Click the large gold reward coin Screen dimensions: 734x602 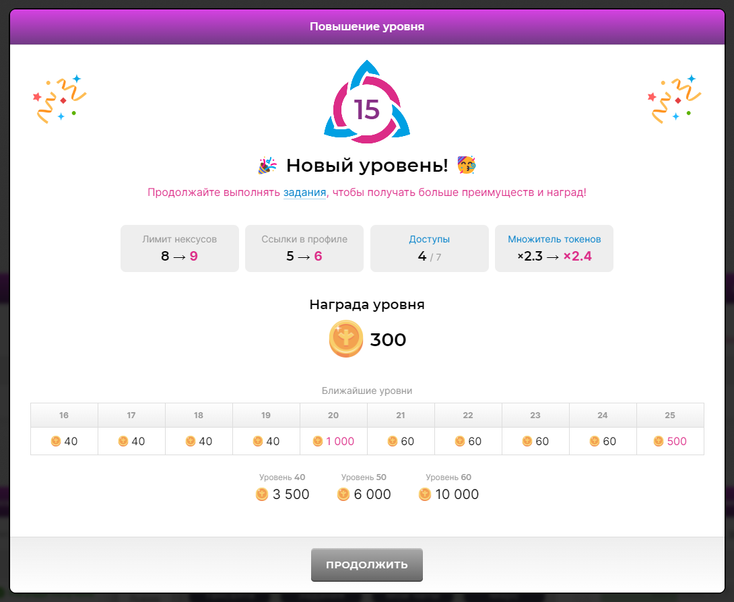click(x=346, y=339)
